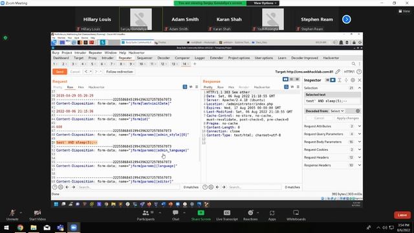Expand Request Headers section
Image resolution: width=414 pixels, height=233 pixels.
332,157
